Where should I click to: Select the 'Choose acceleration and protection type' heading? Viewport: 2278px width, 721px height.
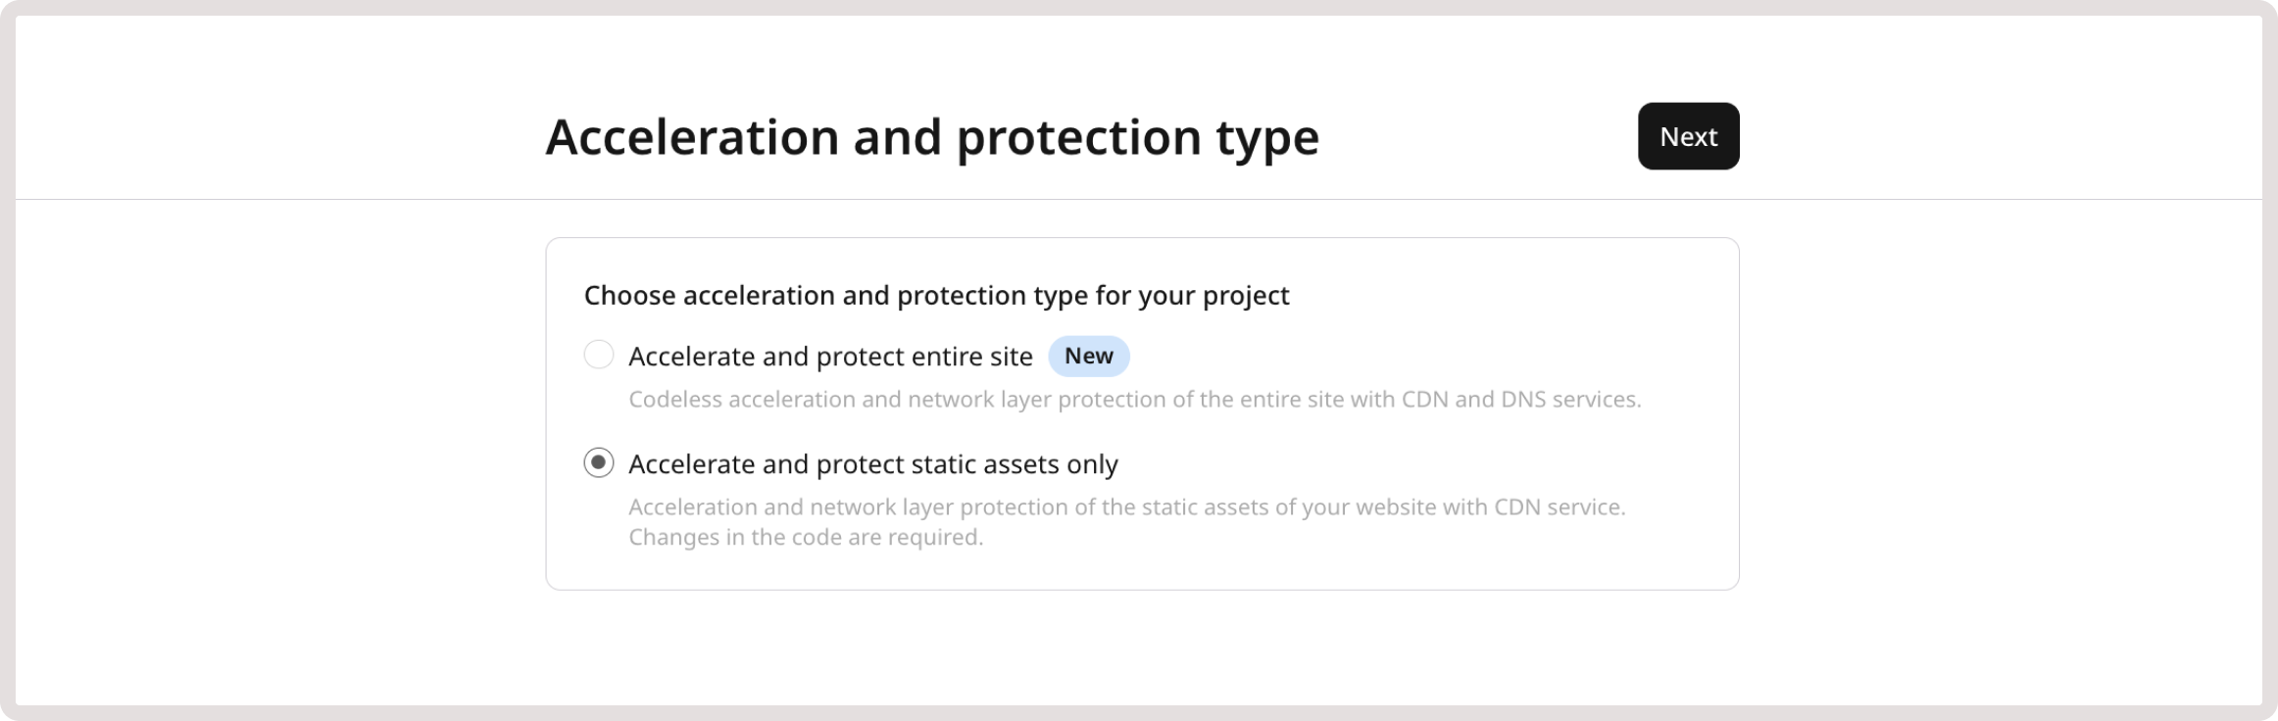(x=937, y=295)
